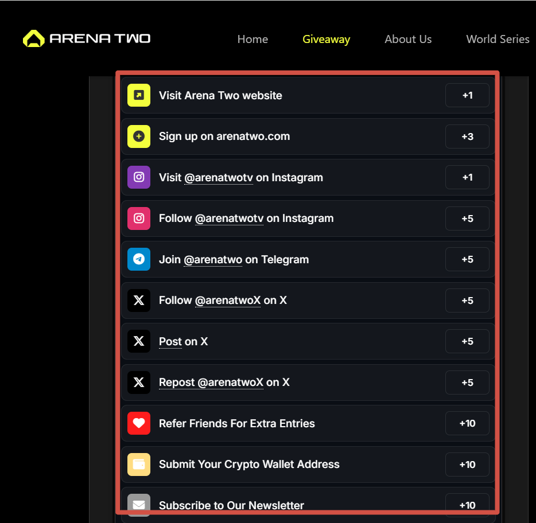Click the yellow crypto wallet icon
536x523 pixels.
click(139, 465)
